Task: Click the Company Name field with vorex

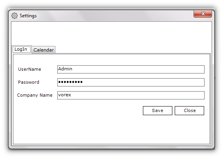Action: 131,95
